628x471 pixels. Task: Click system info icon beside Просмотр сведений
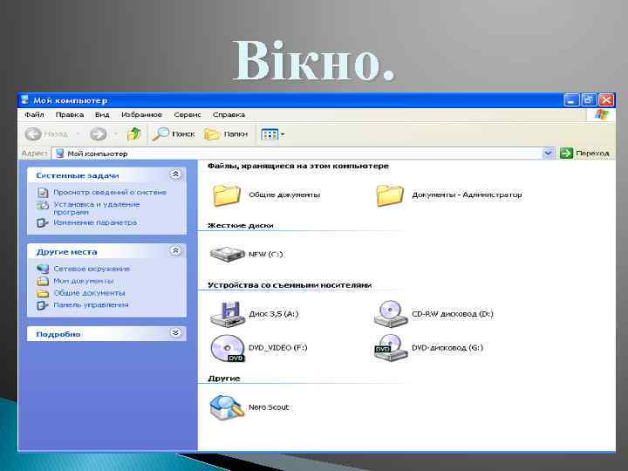click(43, 193)
